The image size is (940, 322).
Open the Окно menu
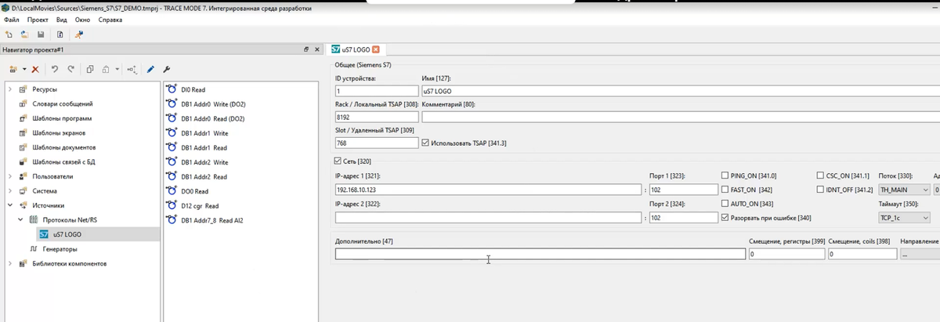82,20
